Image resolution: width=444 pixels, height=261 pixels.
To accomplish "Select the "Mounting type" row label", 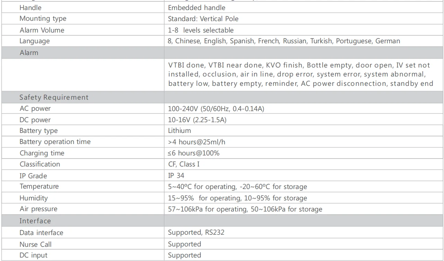I will pos(43,19).
